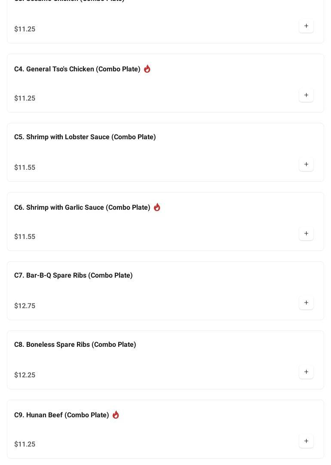331x465 pixels.
Task: Add Sesame Chicken combo at top to cart
Action: click(306, 26)
